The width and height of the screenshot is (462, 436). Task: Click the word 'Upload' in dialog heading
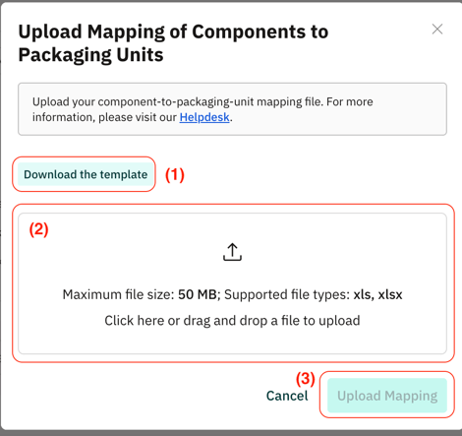click(x=50, y=31)
